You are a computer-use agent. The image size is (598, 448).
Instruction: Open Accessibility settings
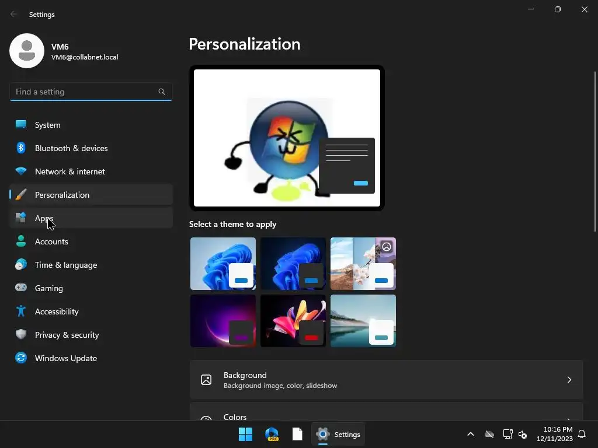click(x=91, y=311)
